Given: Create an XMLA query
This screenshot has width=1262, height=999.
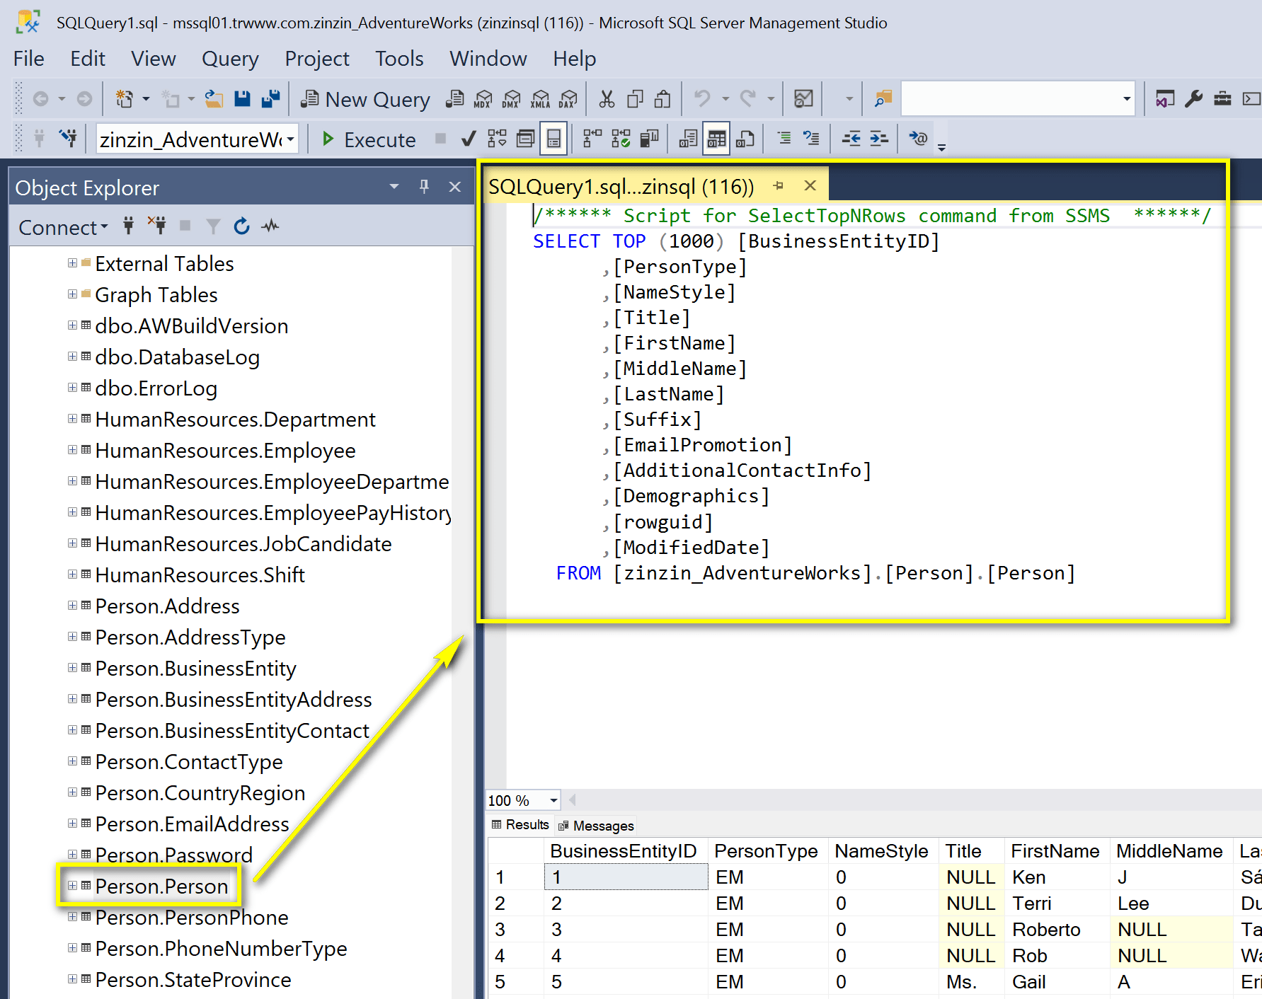Looking at the screenshot, I should pos(540,99).
